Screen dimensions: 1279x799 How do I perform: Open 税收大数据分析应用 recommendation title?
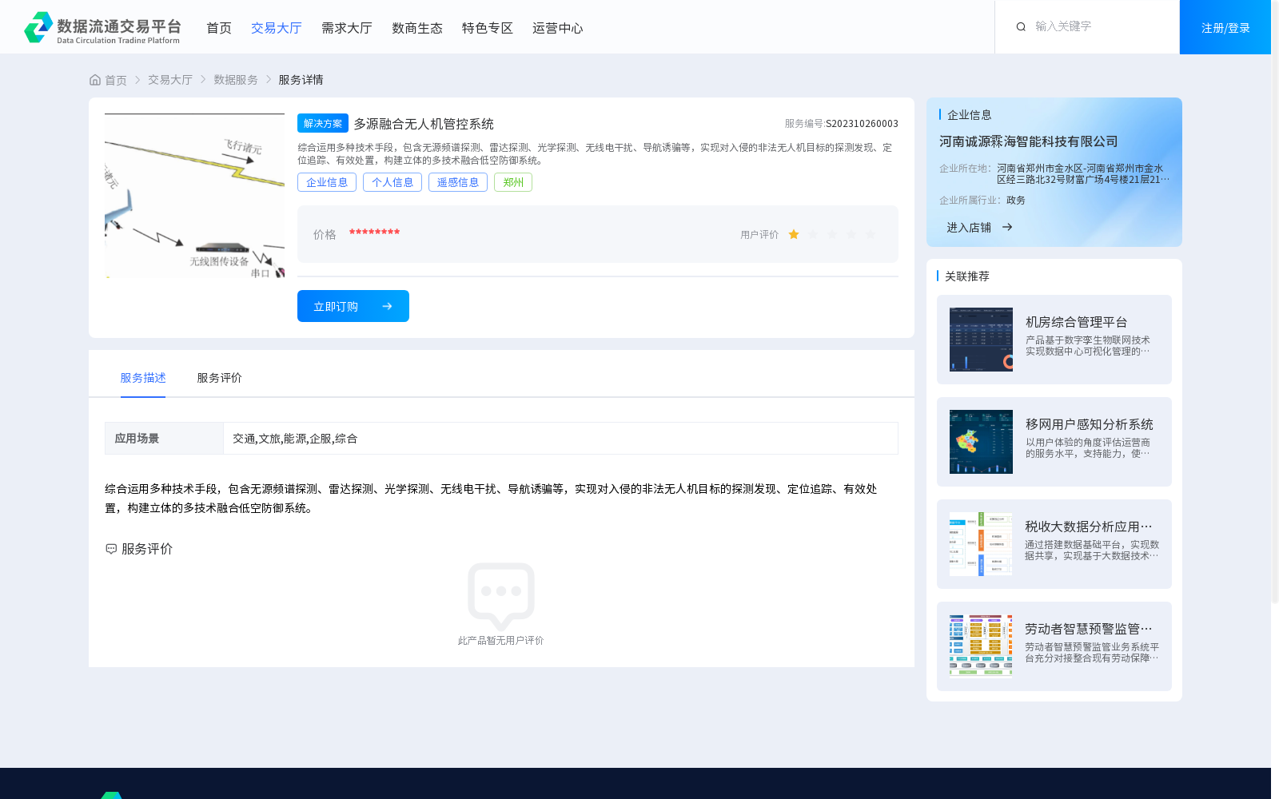point(1089,527)
